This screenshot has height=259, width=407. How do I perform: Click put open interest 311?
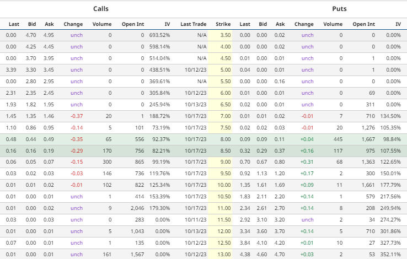click(370, 105)
